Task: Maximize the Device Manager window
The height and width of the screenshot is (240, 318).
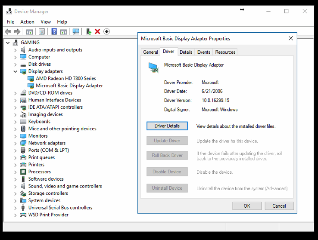Action: [x=287, y=11]
